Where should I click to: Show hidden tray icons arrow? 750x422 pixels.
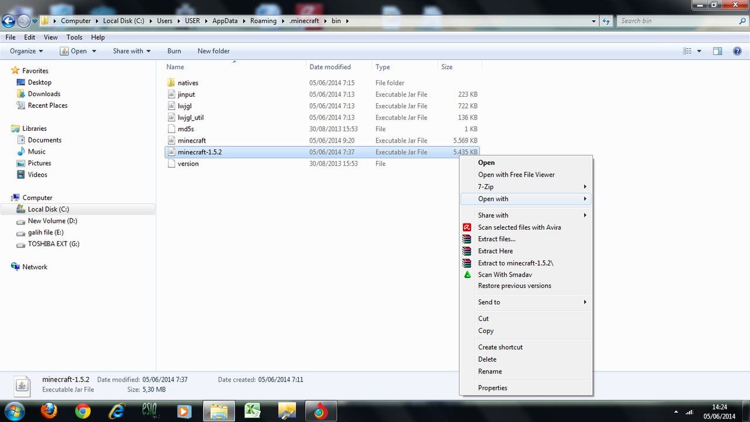point(676,411)
